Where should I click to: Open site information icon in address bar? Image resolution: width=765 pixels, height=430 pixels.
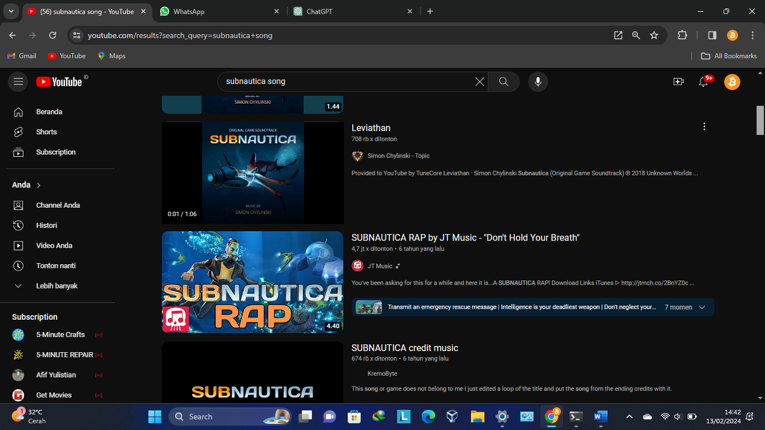[x=77, y=35]
